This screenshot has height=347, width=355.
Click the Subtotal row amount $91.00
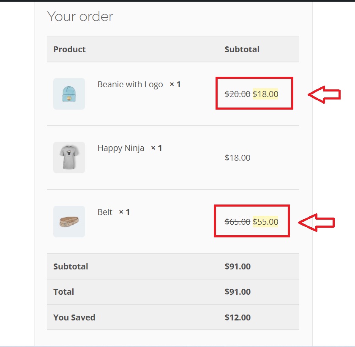tap(238, 266)
